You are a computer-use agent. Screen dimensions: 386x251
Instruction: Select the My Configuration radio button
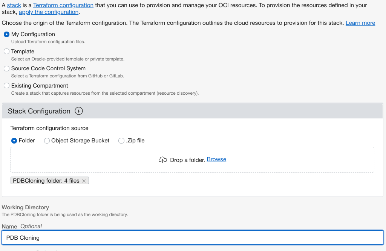[x=7, y=34]
